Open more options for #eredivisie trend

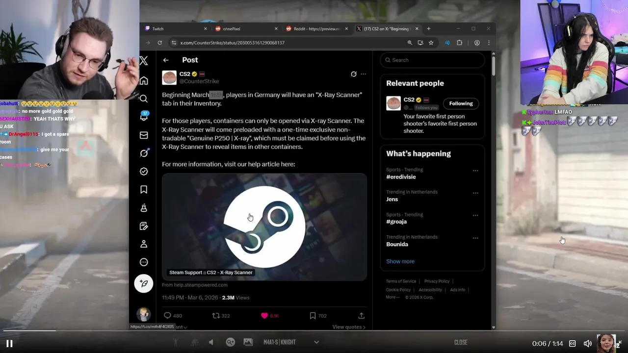pos(475,171)
